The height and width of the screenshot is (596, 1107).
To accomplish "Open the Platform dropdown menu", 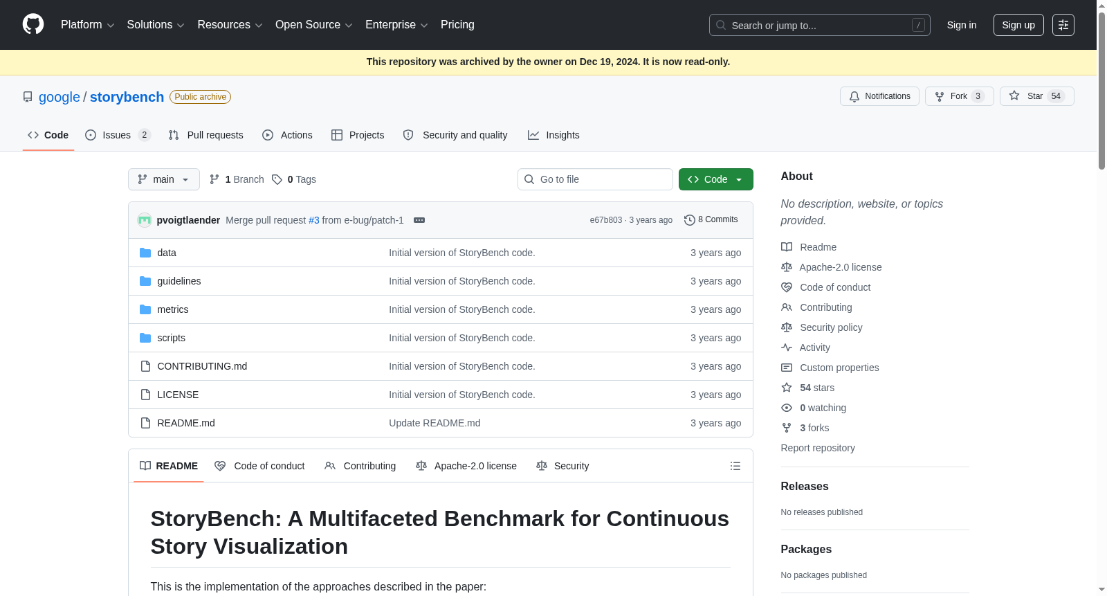I will click(87, 25).
